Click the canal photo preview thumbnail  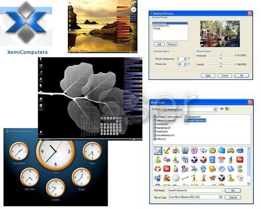(x=220, y=34)
